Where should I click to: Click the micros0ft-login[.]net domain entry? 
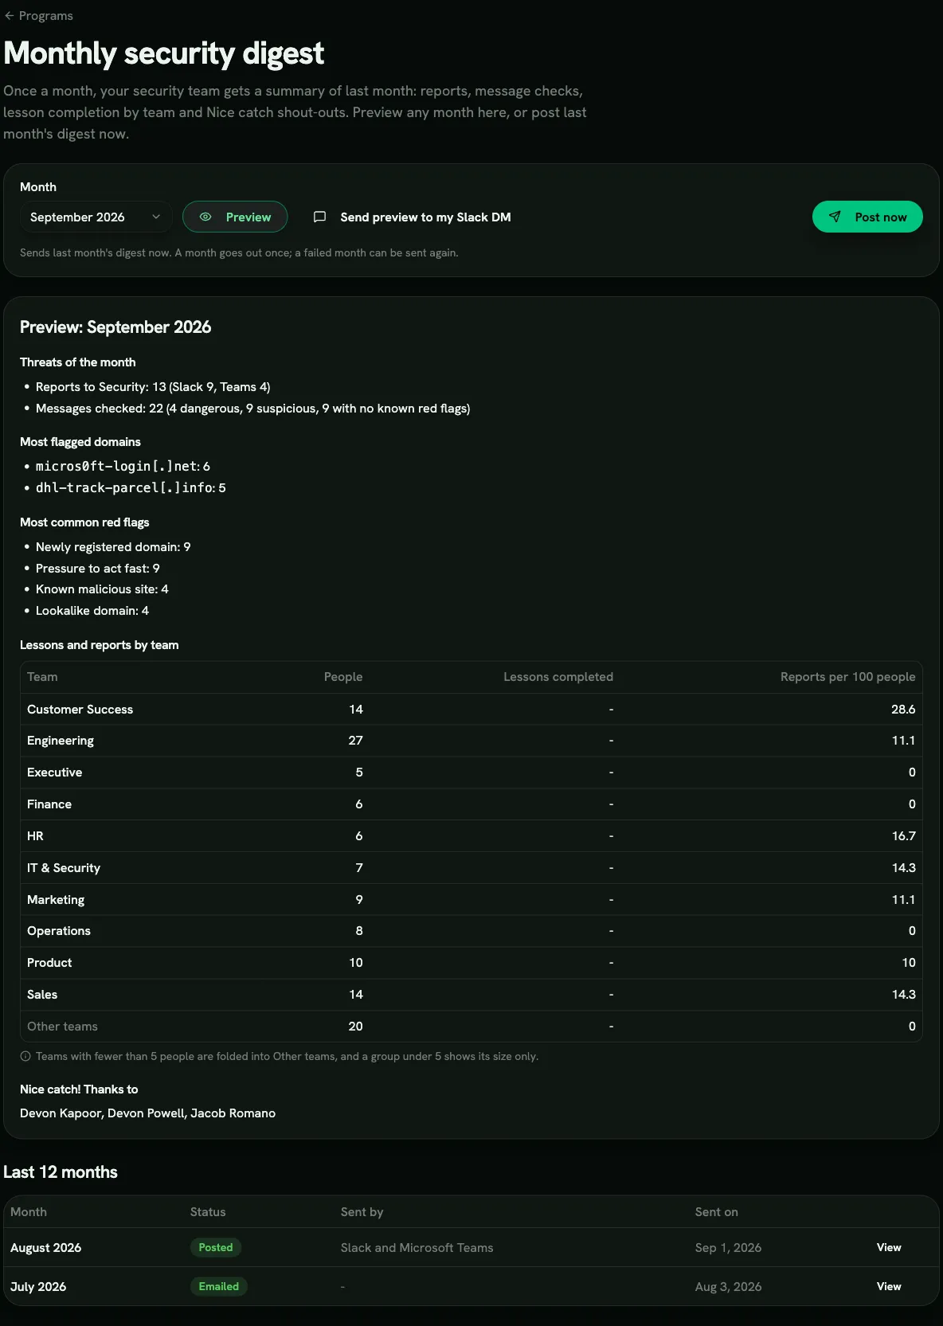(123, 466)
